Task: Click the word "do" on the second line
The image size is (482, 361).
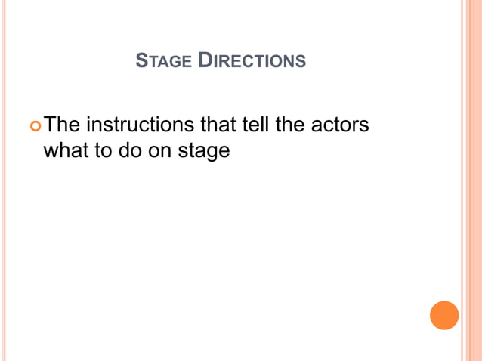Action: click(x=127, y=150)
